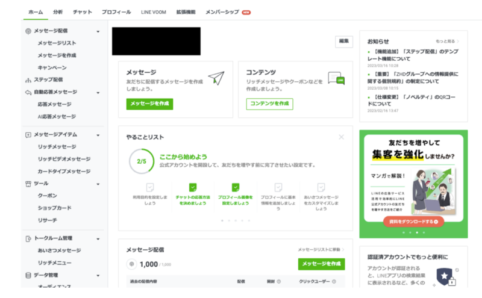Open the ステップ配信 template announcement

click(x=413, y=55)
